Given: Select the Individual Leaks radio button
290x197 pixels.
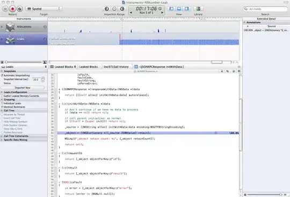Looking at the screenshot, I should tap(2, 103).
